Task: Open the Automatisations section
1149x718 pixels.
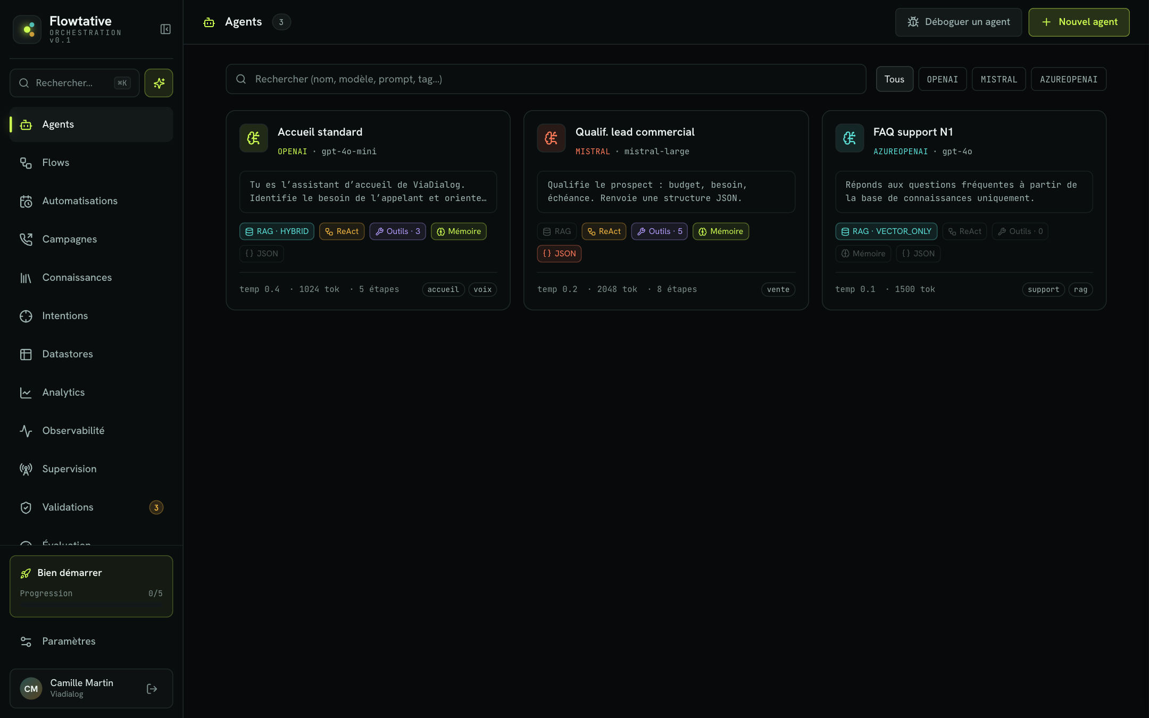Action: [x=91, y=201]
